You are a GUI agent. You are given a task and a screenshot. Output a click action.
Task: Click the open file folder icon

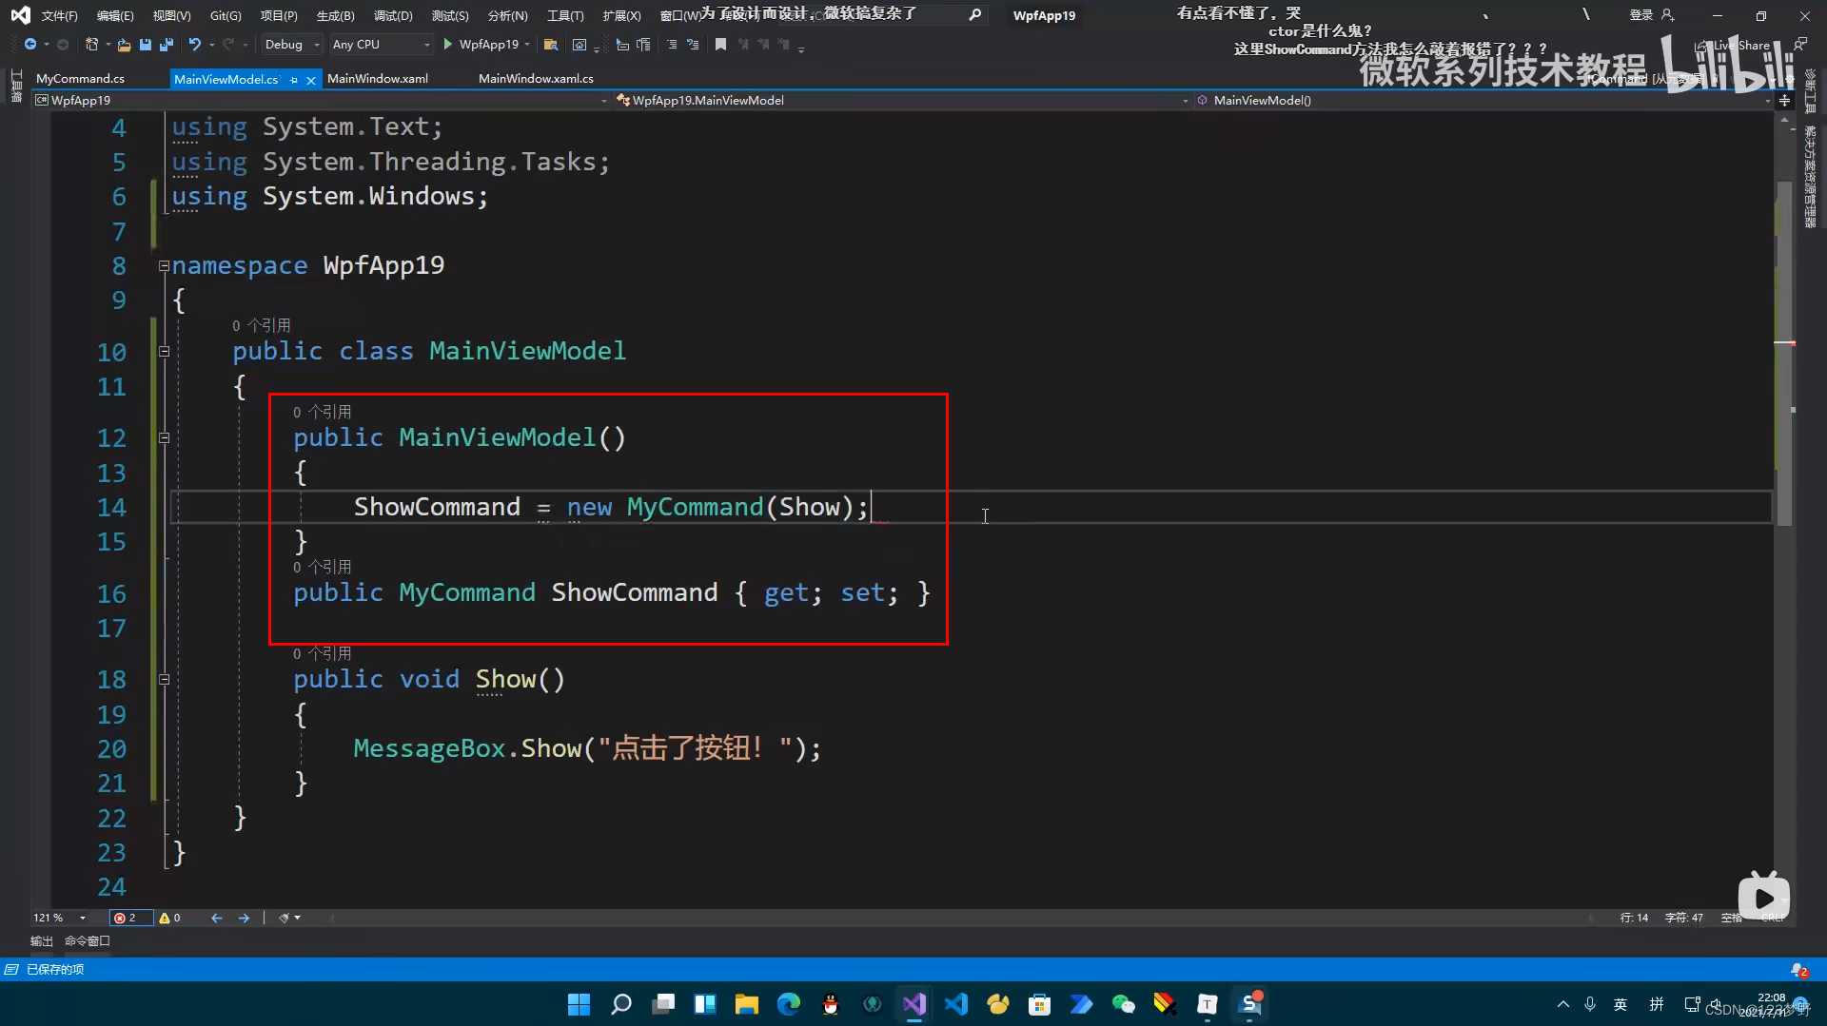point(124,44)
